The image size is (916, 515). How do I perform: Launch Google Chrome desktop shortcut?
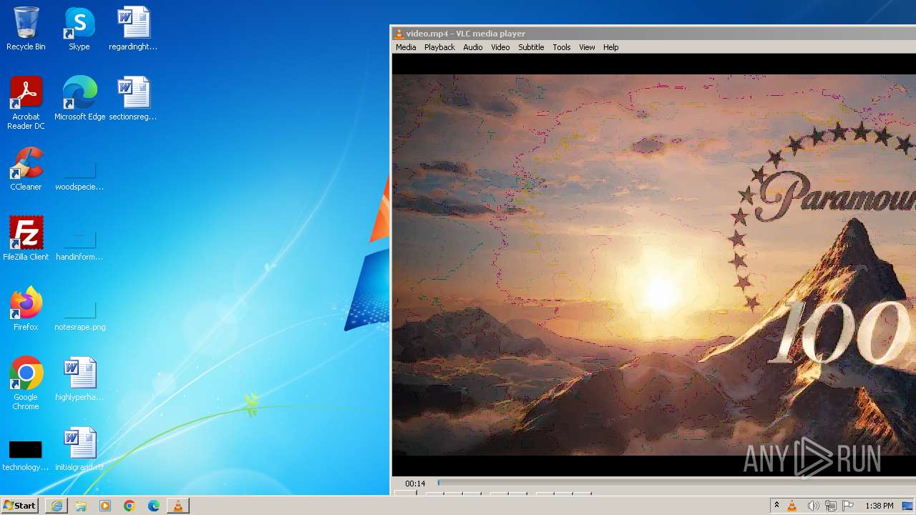26,383
